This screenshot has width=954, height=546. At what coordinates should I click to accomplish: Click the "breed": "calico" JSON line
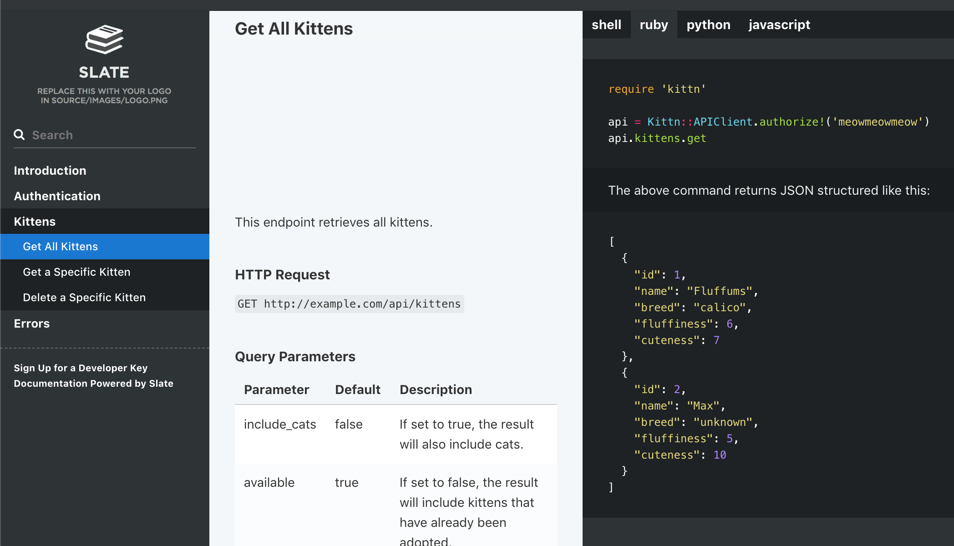693,308
